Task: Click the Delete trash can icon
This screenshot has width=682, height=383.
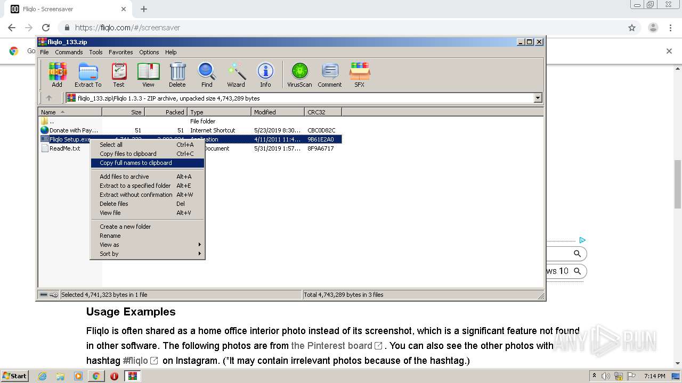Action: pos(177,74)
